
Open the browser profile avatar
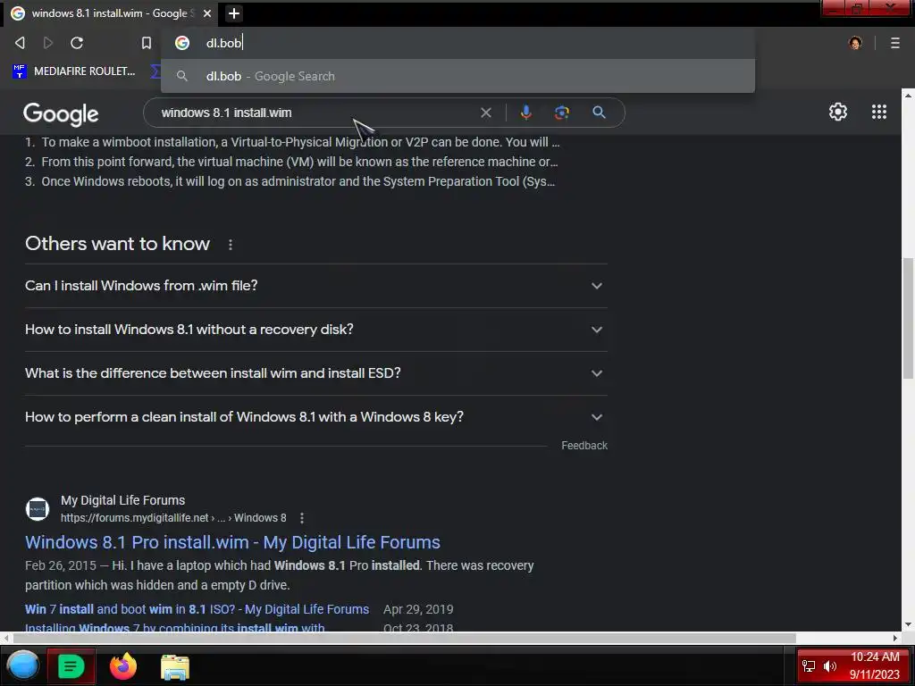click(x=855, y=43)
